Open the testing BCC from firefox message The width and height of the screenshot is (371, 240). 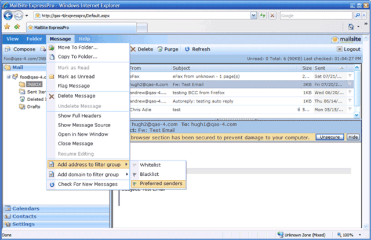click(241, 93)
